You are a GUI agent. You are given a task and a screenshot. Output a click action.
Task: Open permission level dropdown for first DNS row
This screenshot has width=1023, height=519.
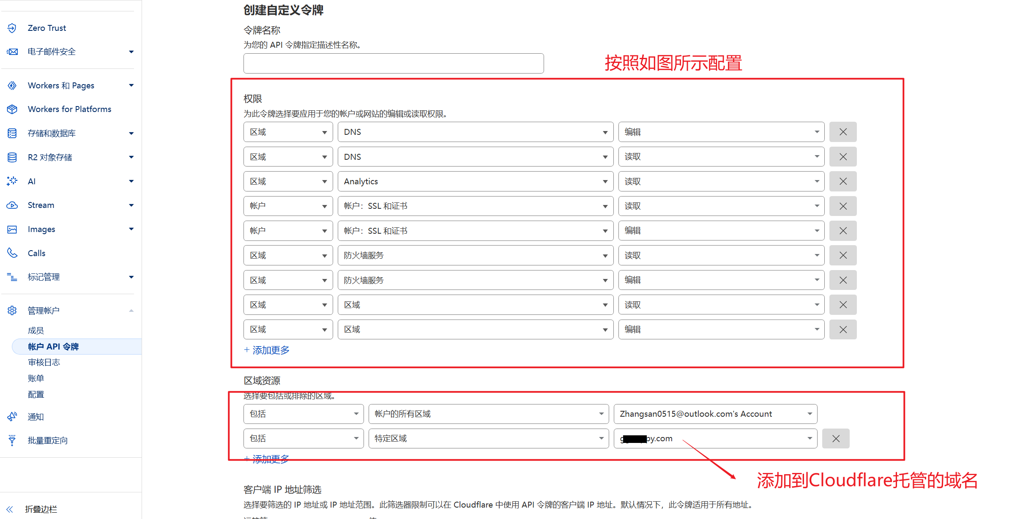tap(721, 132)
